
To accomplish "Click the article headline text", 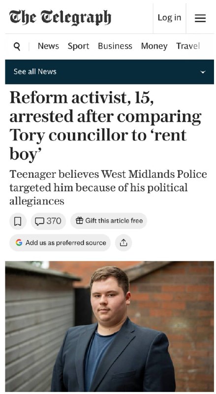I will point(105,126).
